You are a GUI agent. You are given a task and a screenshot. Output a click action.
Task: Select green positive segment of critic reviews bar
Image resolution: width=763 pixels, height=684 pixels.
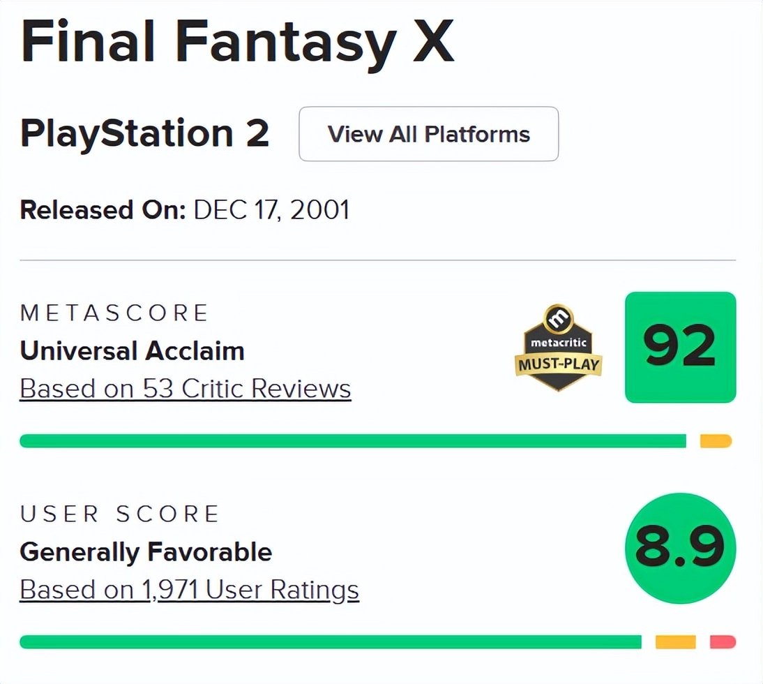[x=353, y=440]
